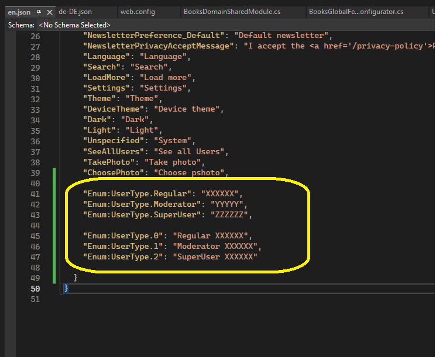This screenshot has height=357, width=436.
Task: Place cursor in "Choose pshoto" typo text
Action: (189, 173)
